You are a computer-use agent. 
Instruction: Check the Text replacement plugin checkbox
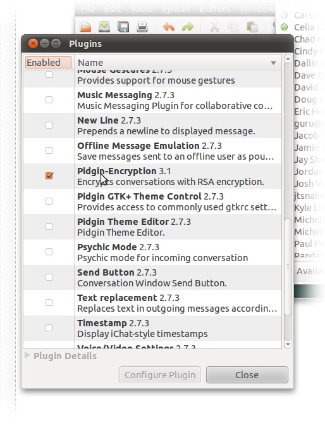(49, 303)
